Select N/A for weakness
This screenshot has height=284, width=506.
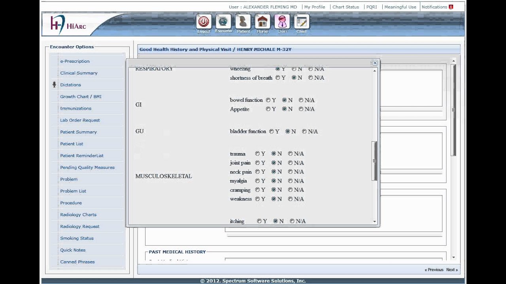[291, 199]
